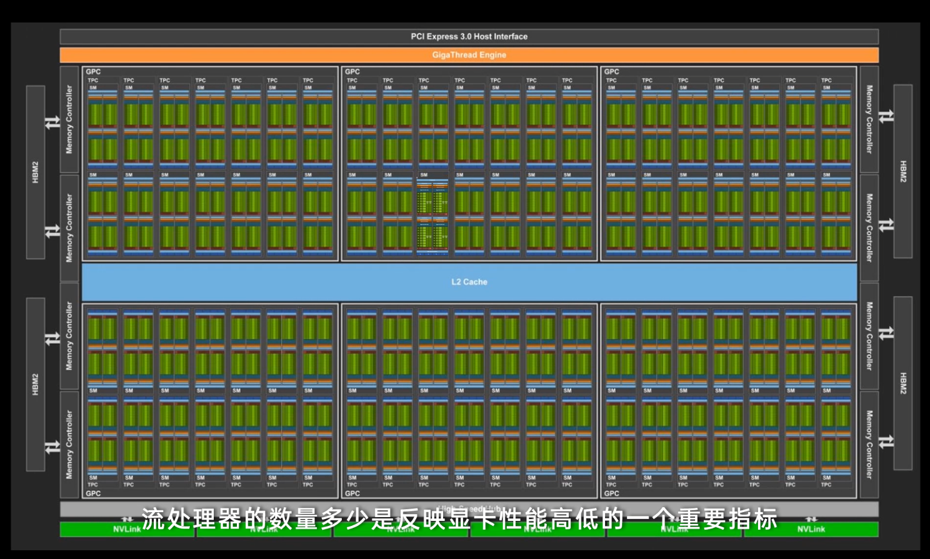Click arrows beside third left Memory Controller

click(x=52, y=339)
